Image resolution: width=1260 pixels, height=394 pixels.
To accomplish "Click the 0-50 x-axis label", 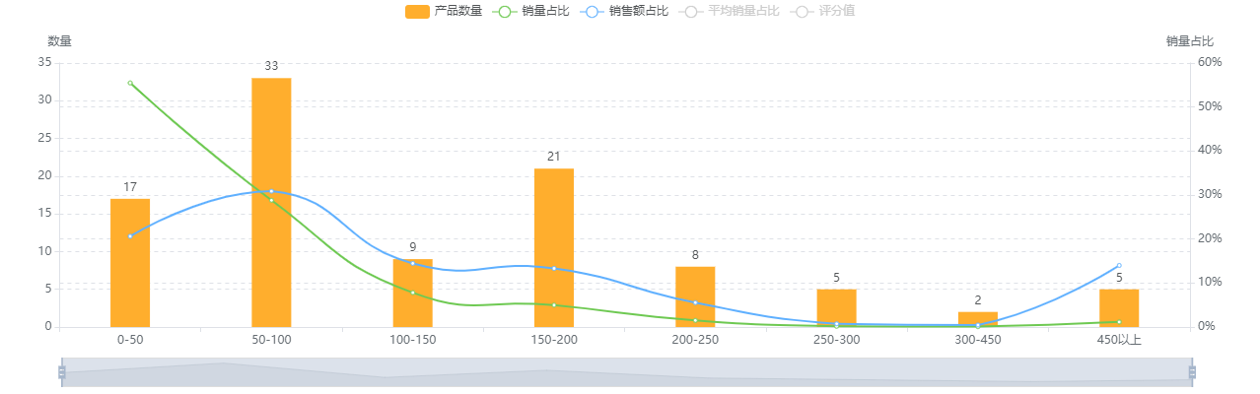I will point(130,340).
